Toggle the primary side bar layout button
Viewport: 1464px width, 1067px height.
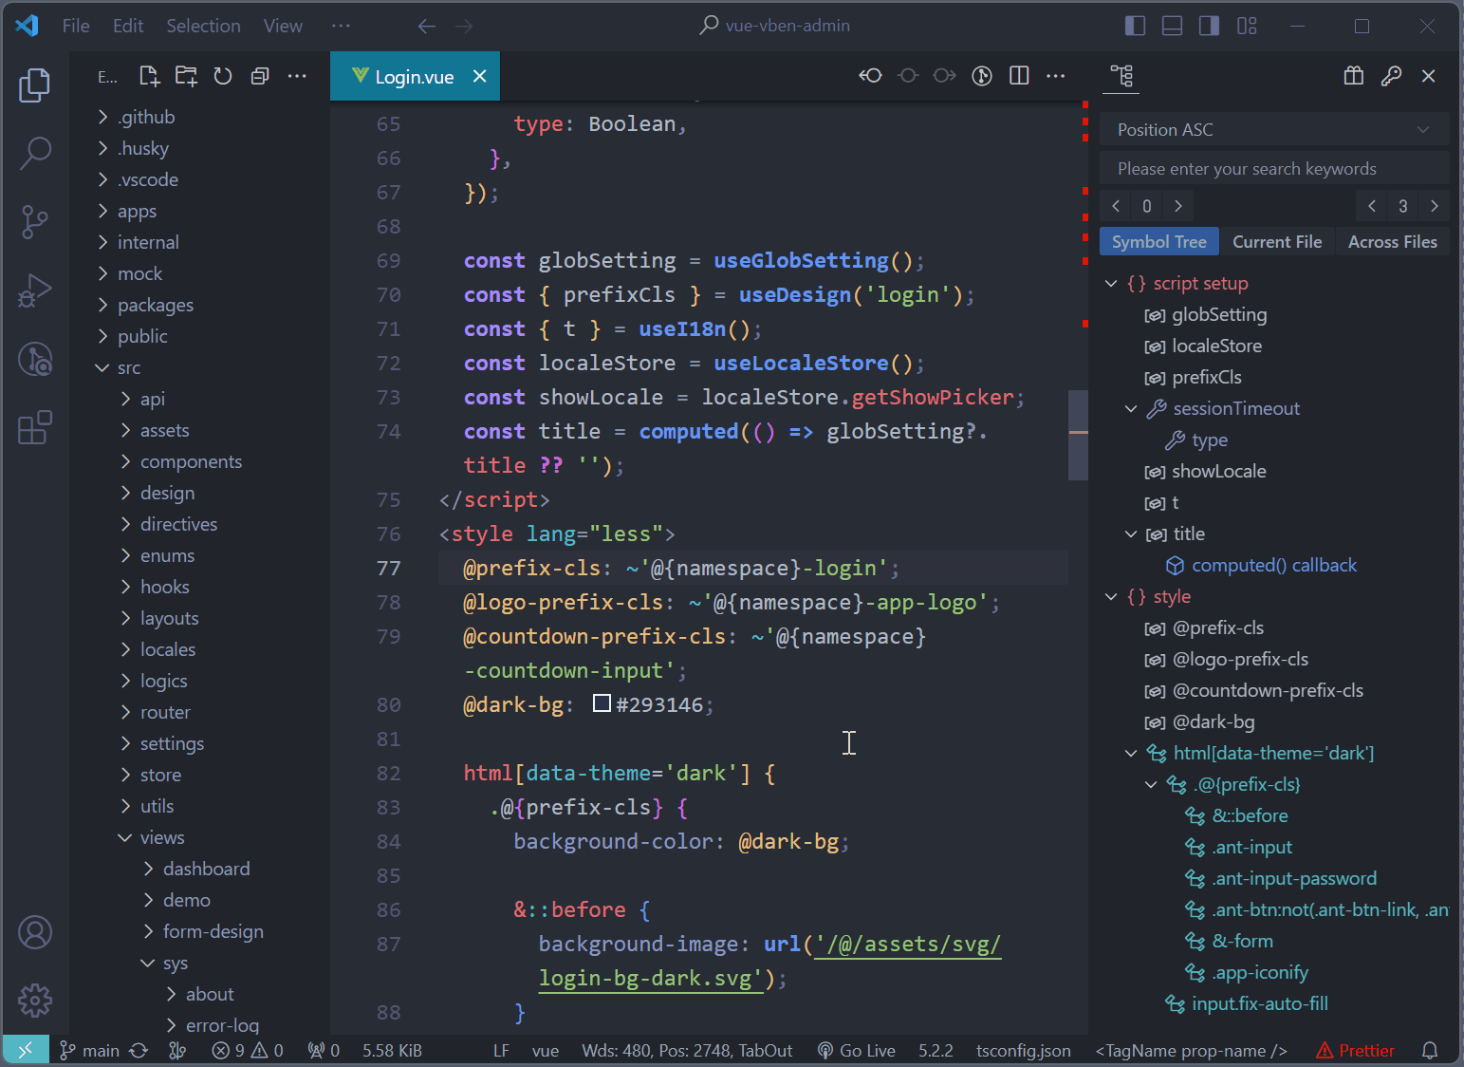click(x=1135, y=26)
